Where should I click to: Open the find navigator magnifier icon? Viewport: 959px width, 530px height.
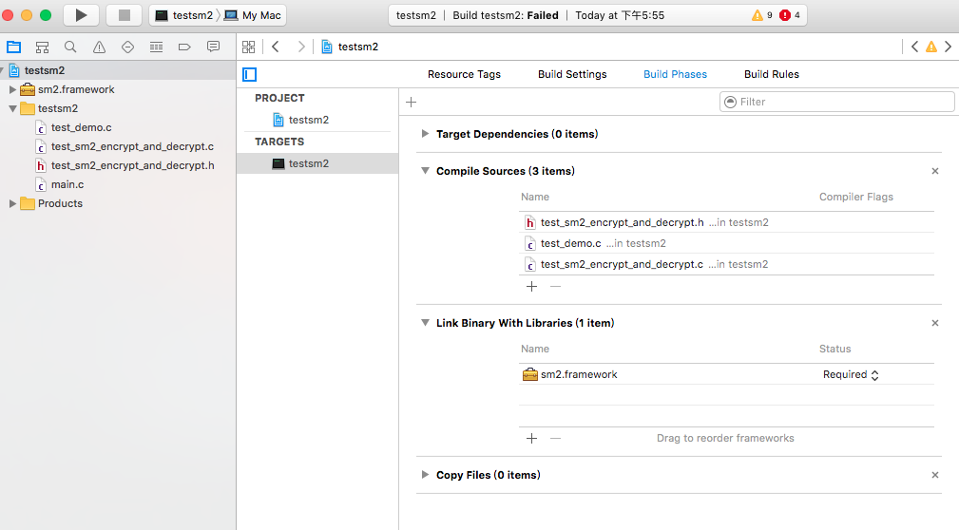click(70, 47)
